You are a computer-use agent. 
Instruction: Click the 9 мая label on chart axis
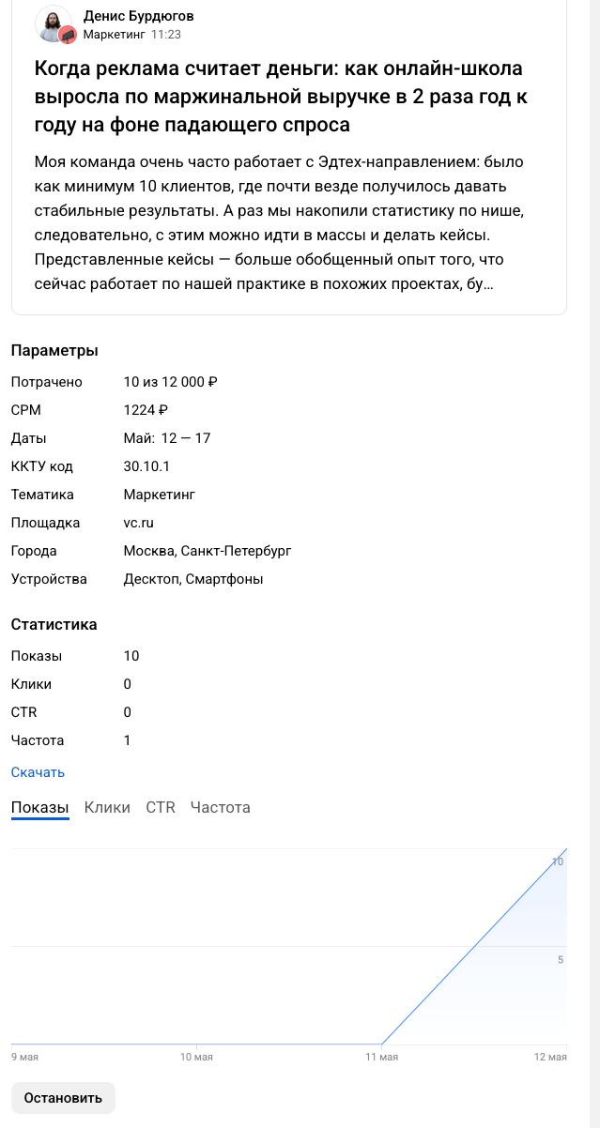click(25, 1057)
